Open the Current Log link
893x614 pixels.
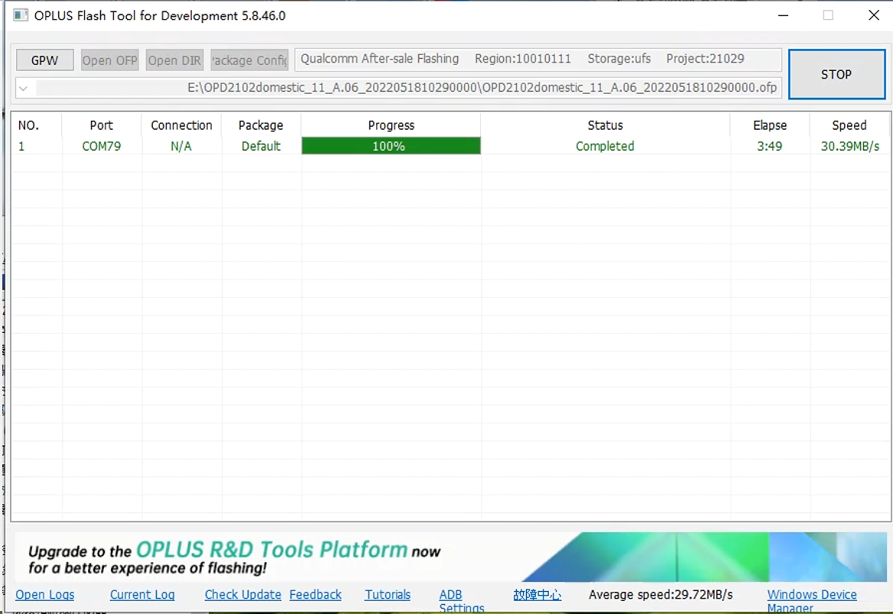142,595
